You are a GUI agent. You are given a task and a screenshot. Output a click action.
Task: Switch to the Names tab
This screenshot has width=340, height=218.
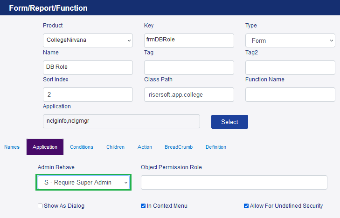(12, 147)
